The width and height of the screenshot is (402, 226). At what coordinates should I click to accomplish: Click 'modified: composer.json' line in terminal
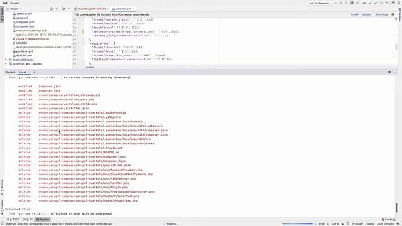tap(40, 87)
